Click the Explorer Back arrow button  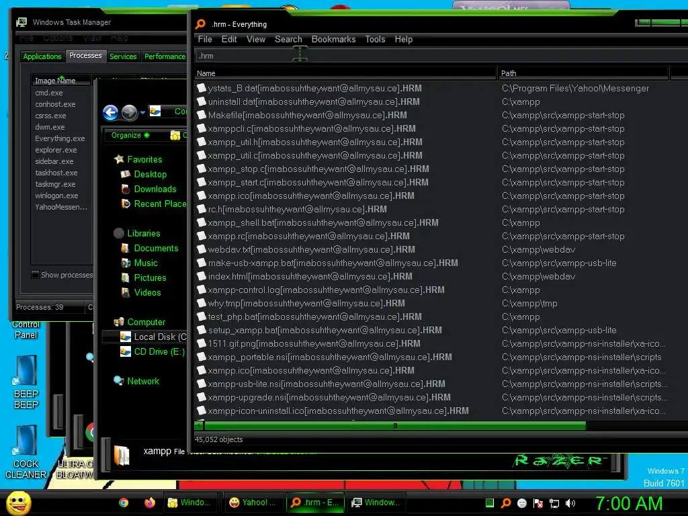[110, 113]
